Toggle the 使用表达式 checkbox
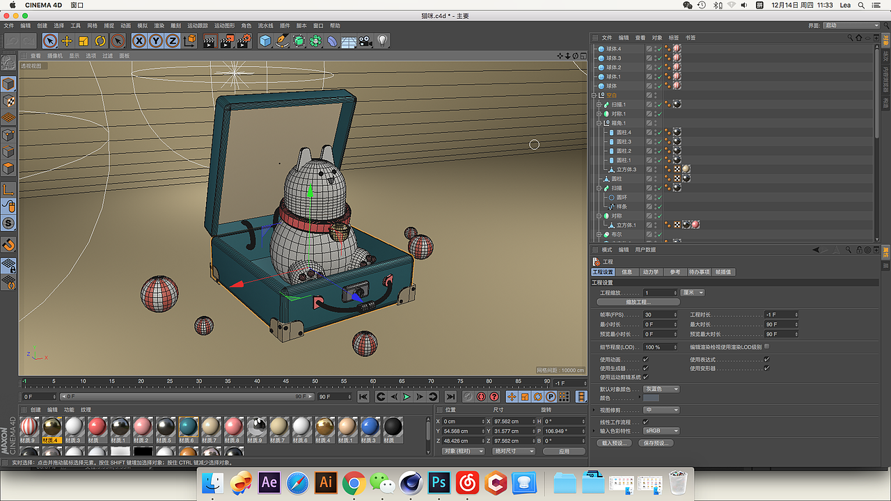Viewport: 891px width, 501px height. coord(766,360)
